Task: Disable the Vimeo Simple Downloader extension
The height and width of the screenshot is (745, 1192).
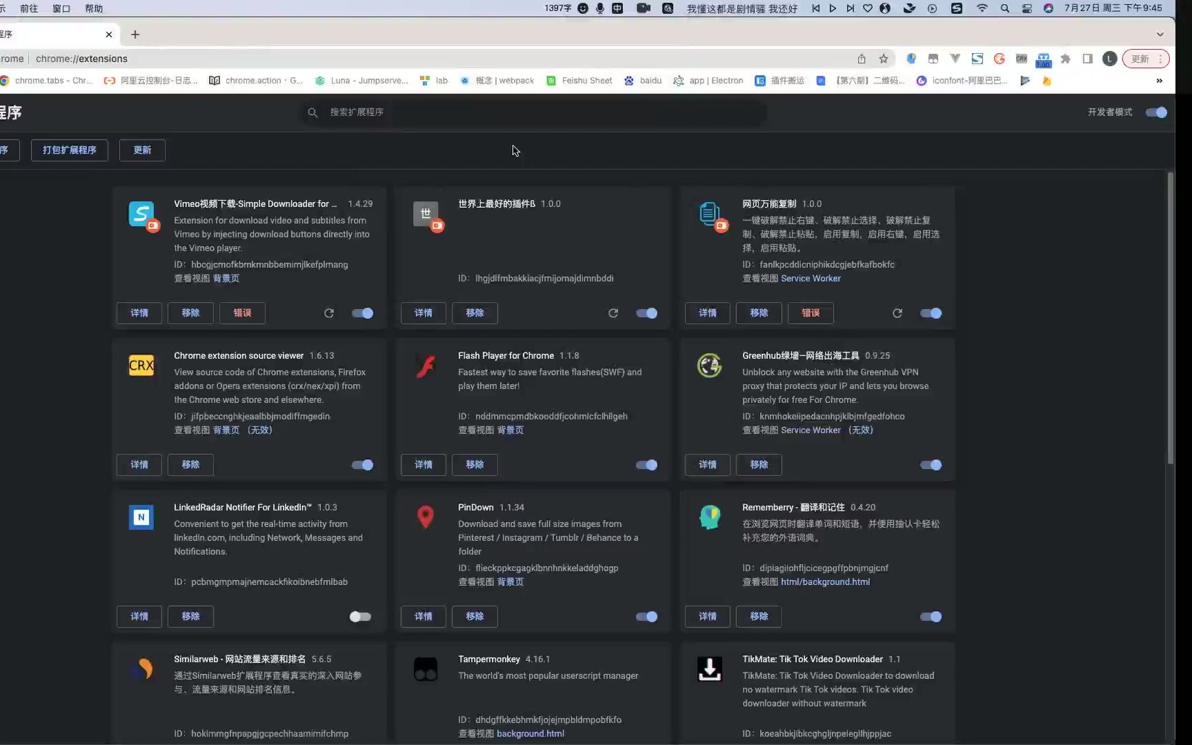Action: coord(363,313)
